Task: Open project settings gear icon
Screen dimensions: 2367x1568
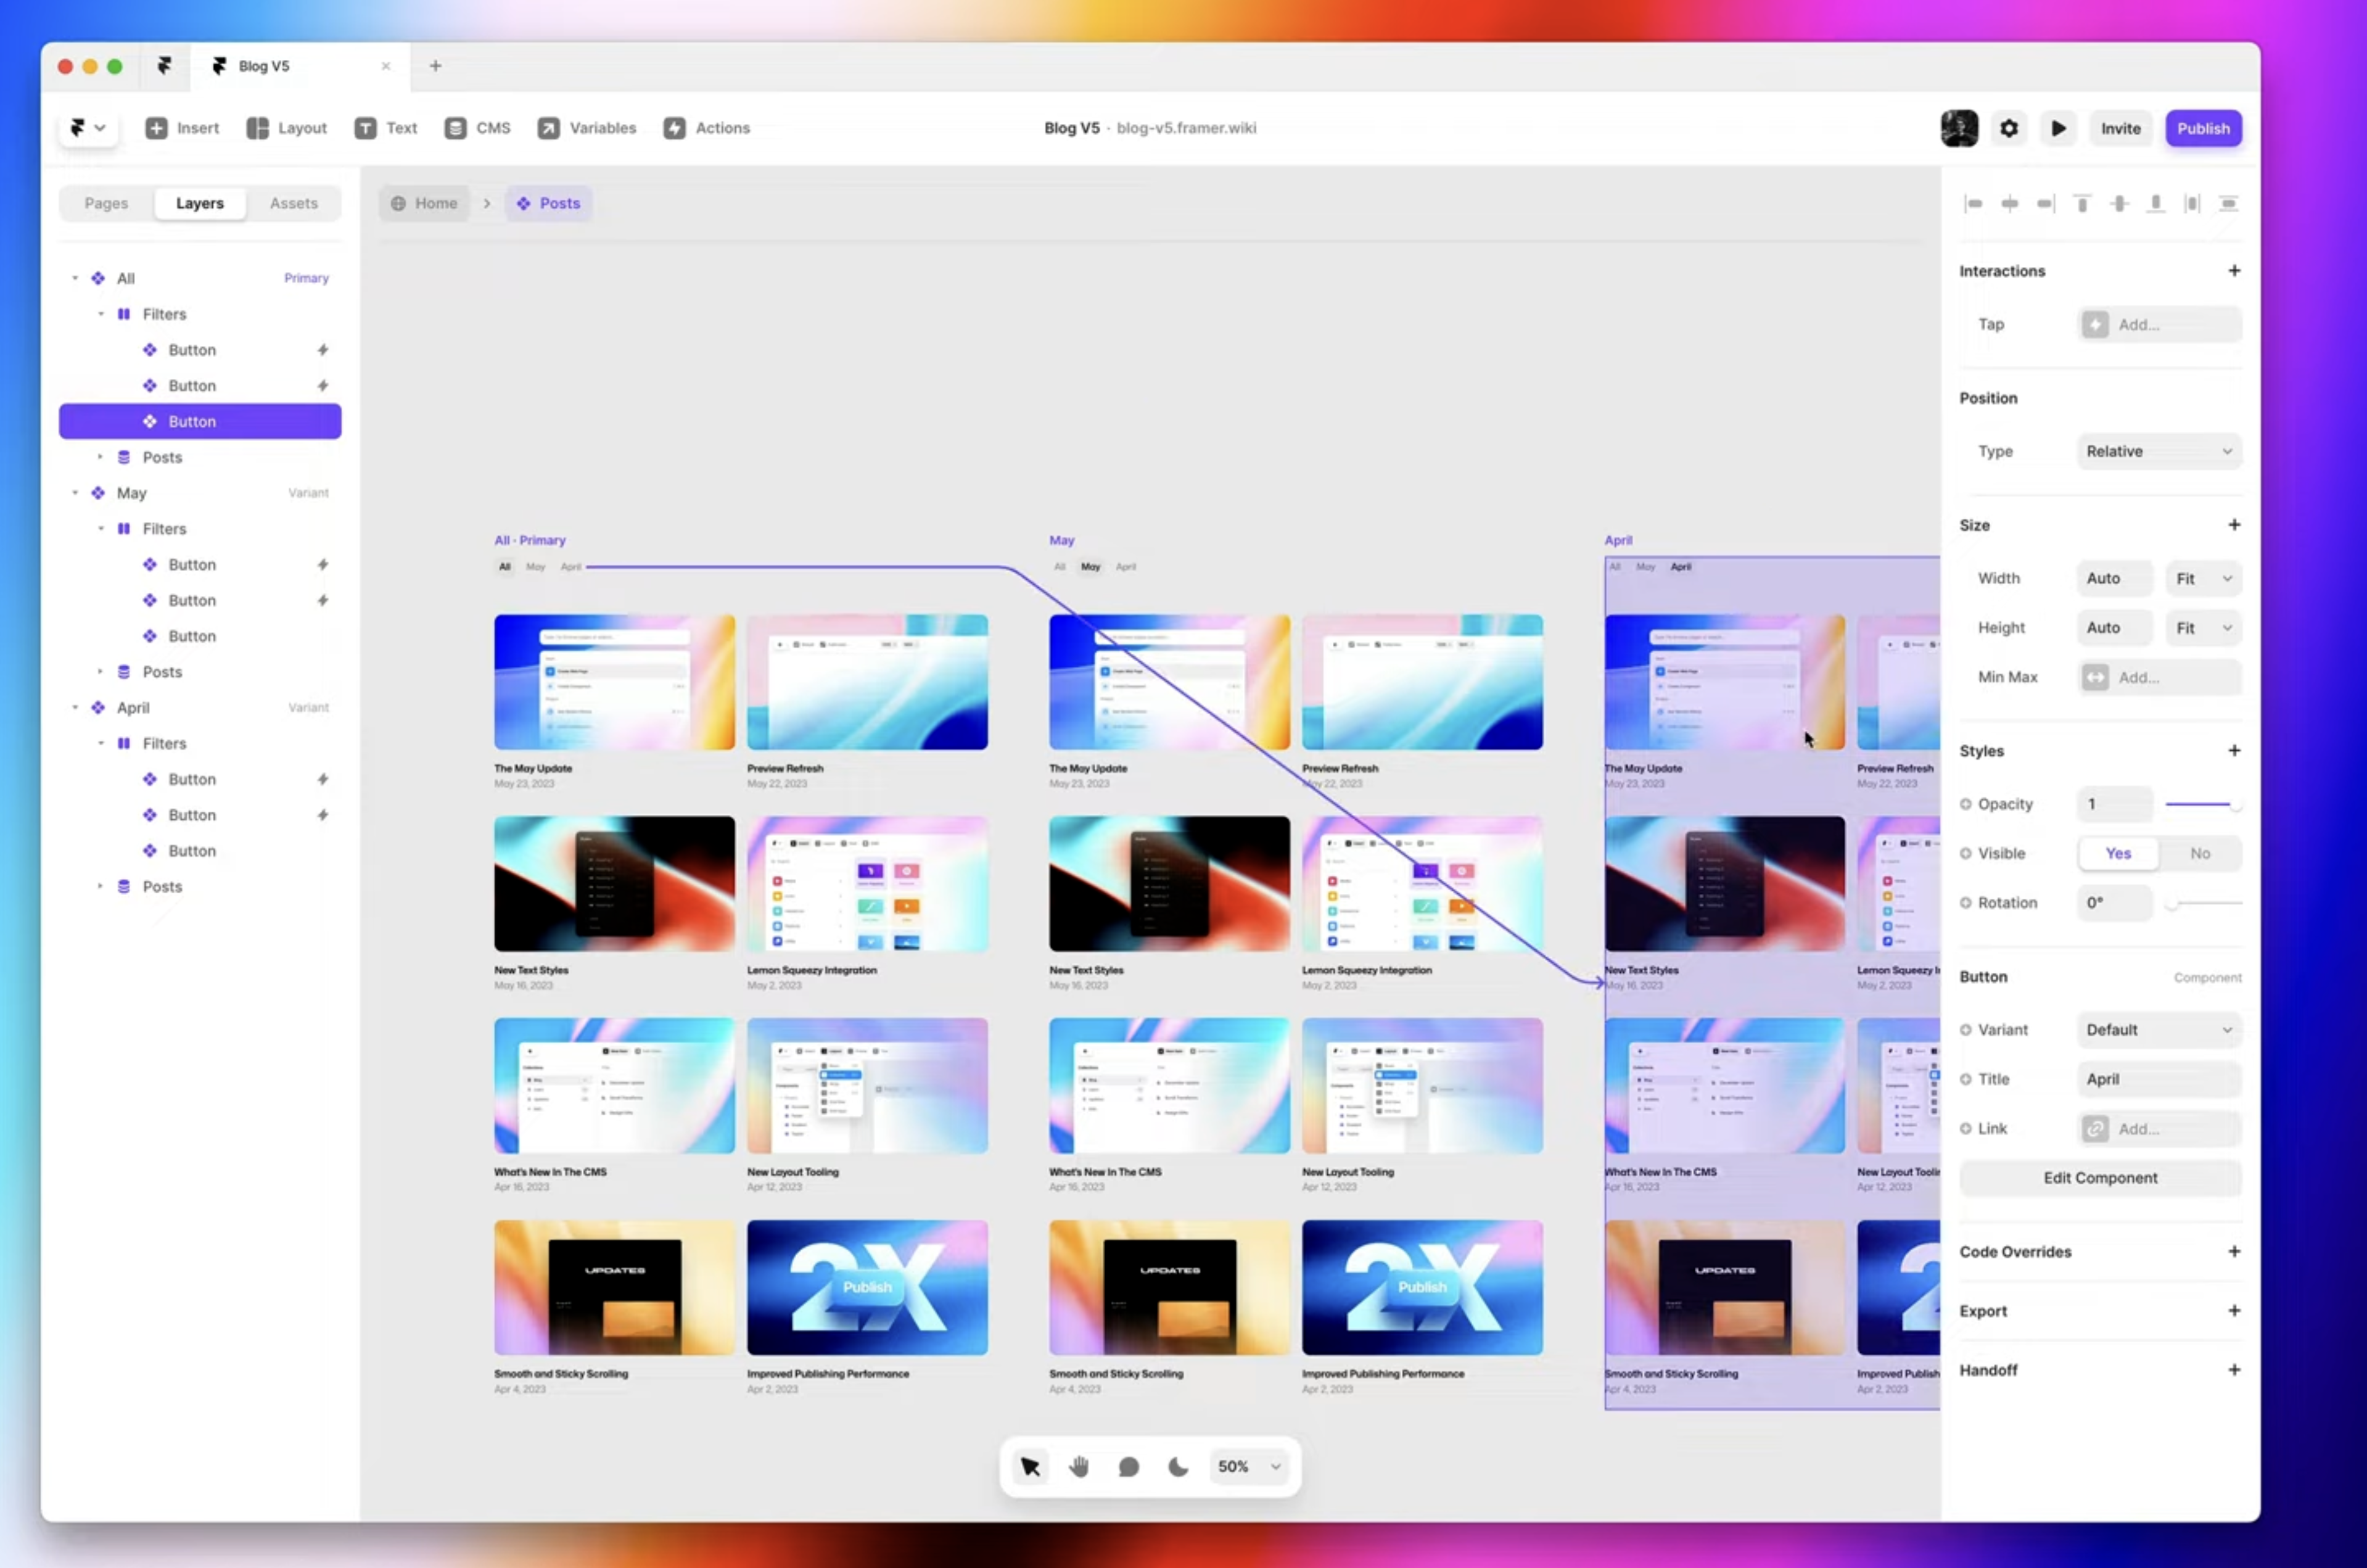Action: 2008,128
